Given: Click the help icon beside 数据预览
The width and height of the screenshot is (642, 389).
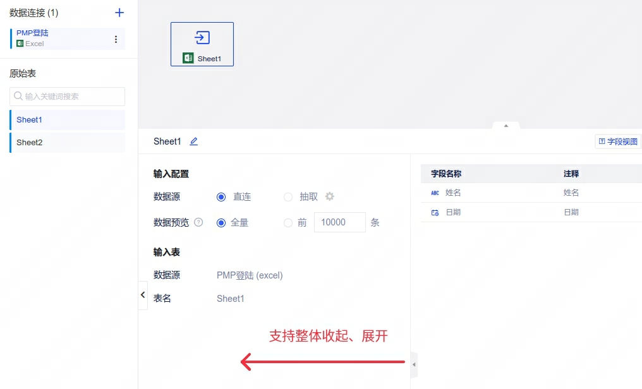Looking at the screenshot, I should click(198, 222).
